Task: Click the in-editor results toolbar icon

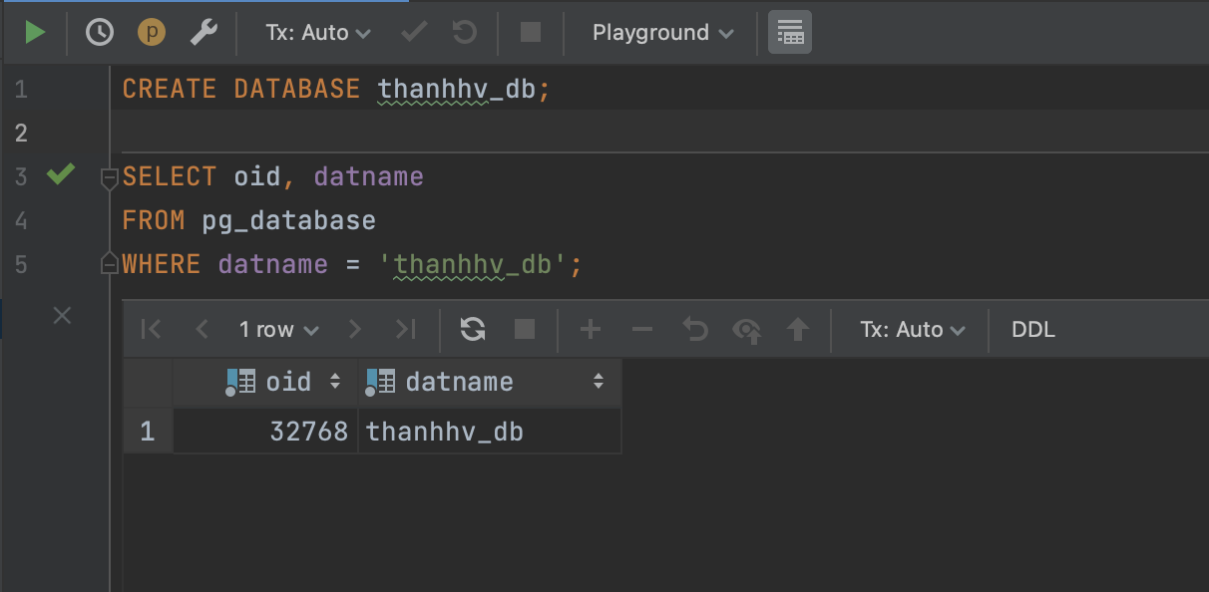Action: pyautogui.click(x=789, y=31)
